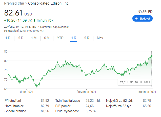161x117 pixels.
Task: Click the Tržní kapitalizace label
Action: [x=68, y=101]
